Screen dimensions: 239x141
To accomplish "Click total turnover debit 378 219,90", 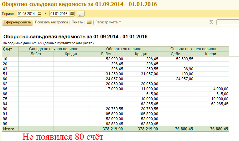I will pyautogui.click(x=106, y=129).
